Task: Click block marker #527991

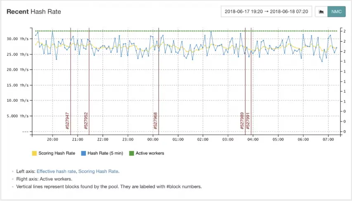Action: [x=248, y=121]
